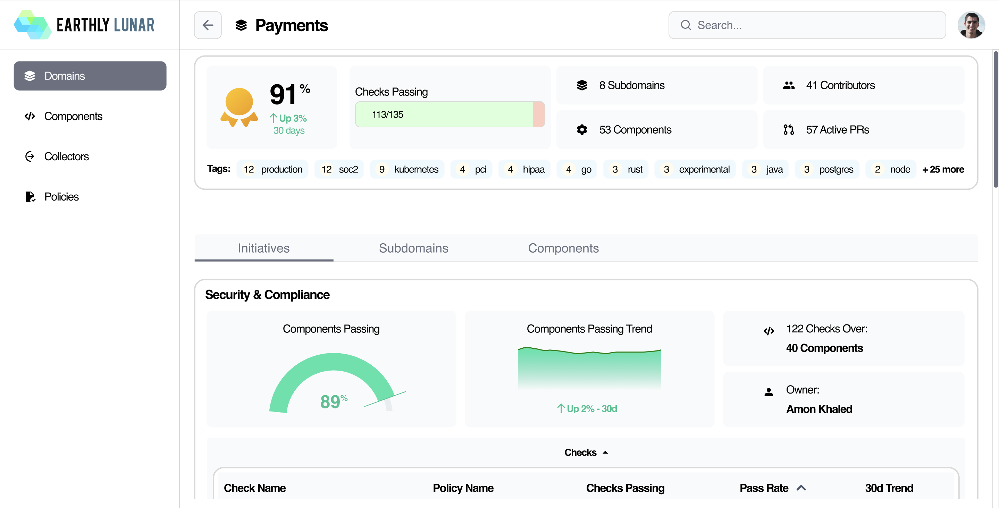Image resolution: width=999 pixels, height=508 pixels.
Task: Click the Search input field
Action: click(807, 25)
